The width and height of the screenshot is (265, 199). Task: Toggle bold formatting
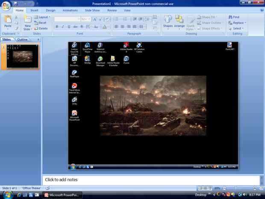[57, 27]
